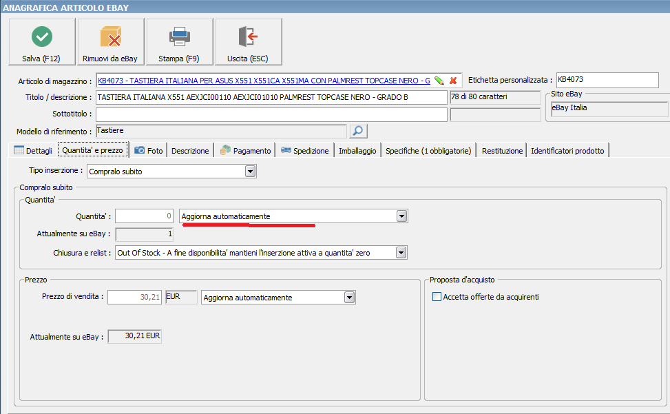
Task: Open the KB4073 warehouse article link
Action: coord(264,81)
